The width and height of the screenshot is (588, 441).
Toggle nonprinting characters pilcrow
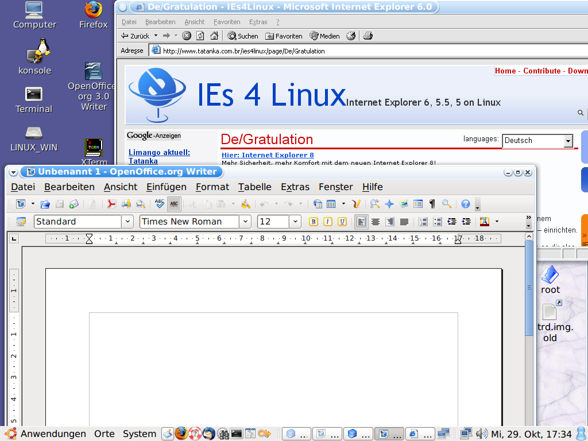click(432, 204)
